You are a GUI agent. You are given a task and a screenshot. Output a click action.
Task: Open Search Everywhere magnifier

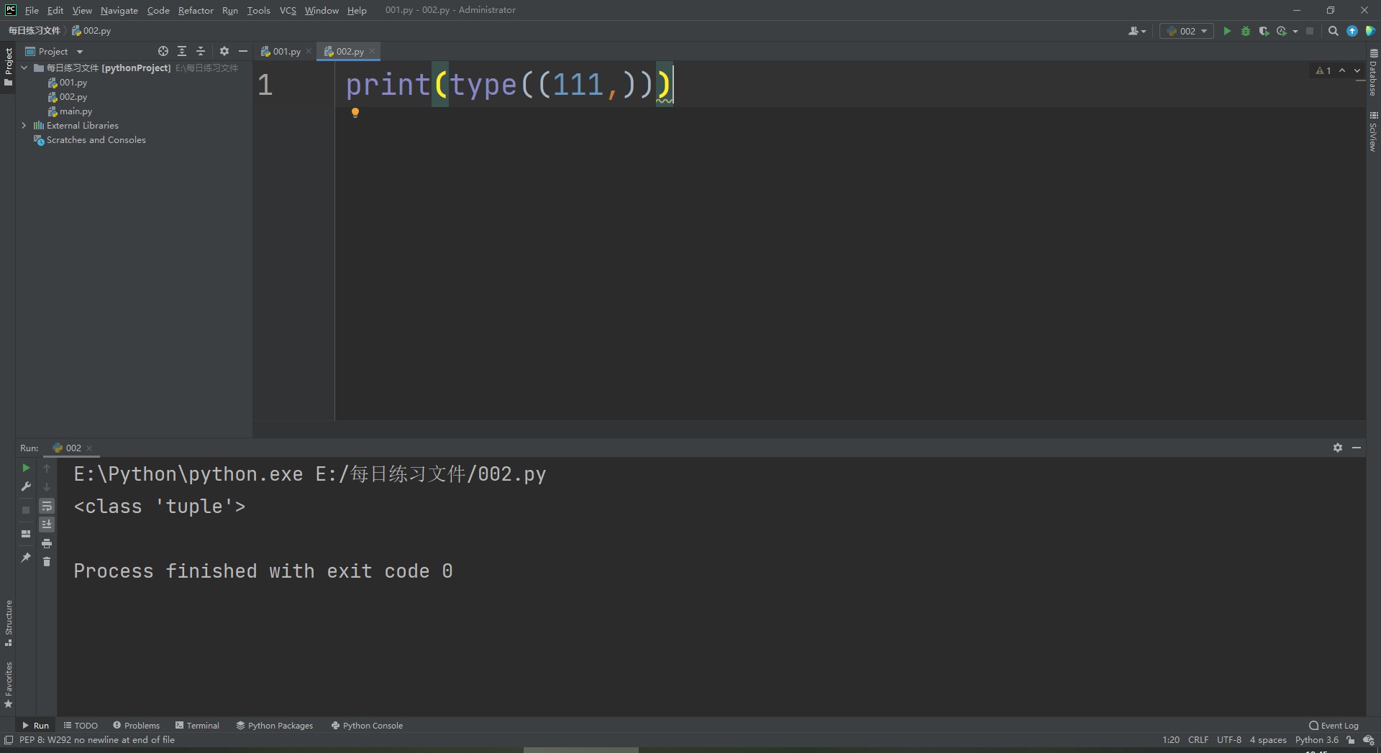pyautogui.click(x=1334, y=31)
